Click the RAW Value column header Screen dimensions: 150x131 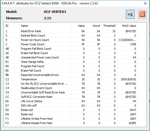pos(127,26)
